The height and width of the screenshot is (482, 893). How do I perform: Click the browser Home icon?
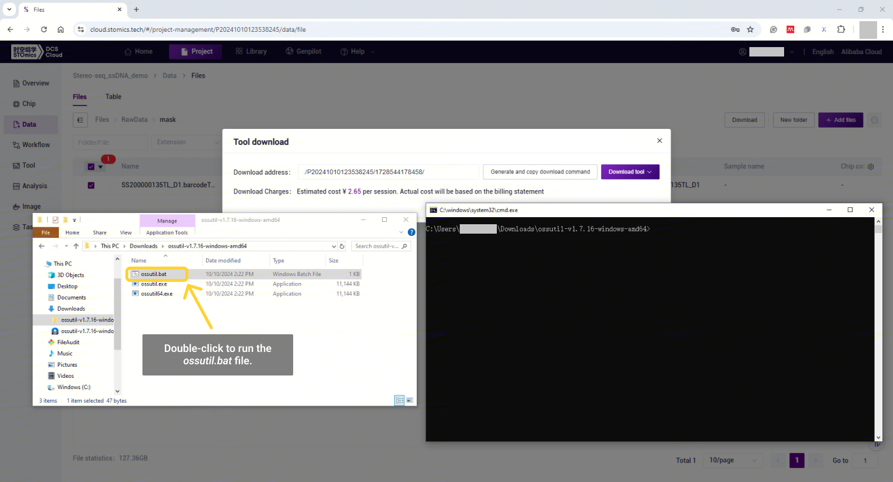pyautogui.click(x=61, y=29)
